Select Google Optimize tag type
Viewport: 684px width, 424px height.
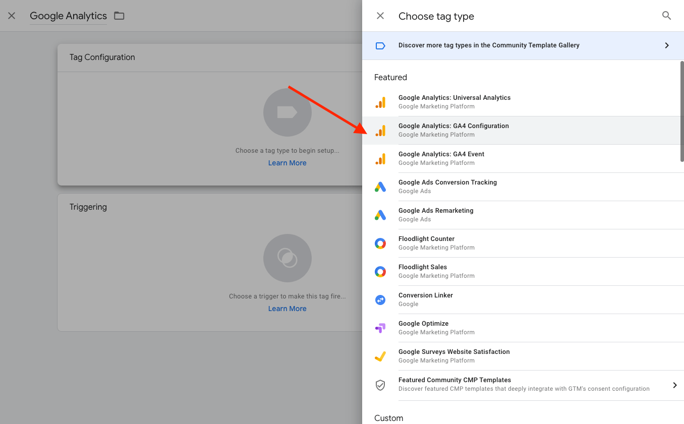[x=523, y=328]
